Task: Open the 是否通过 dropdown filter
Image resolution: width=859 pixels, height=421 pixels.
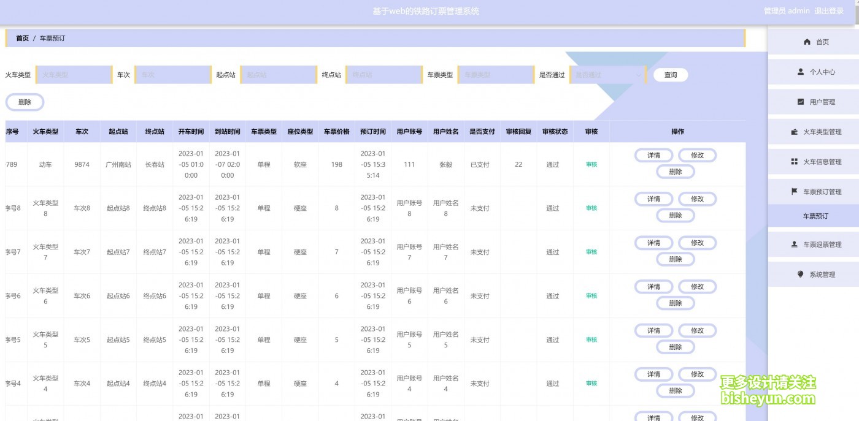Action: point(608,75)
